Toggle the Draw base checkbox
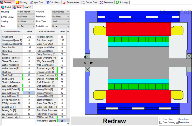192x126 pixels. (x=177, y=119)
